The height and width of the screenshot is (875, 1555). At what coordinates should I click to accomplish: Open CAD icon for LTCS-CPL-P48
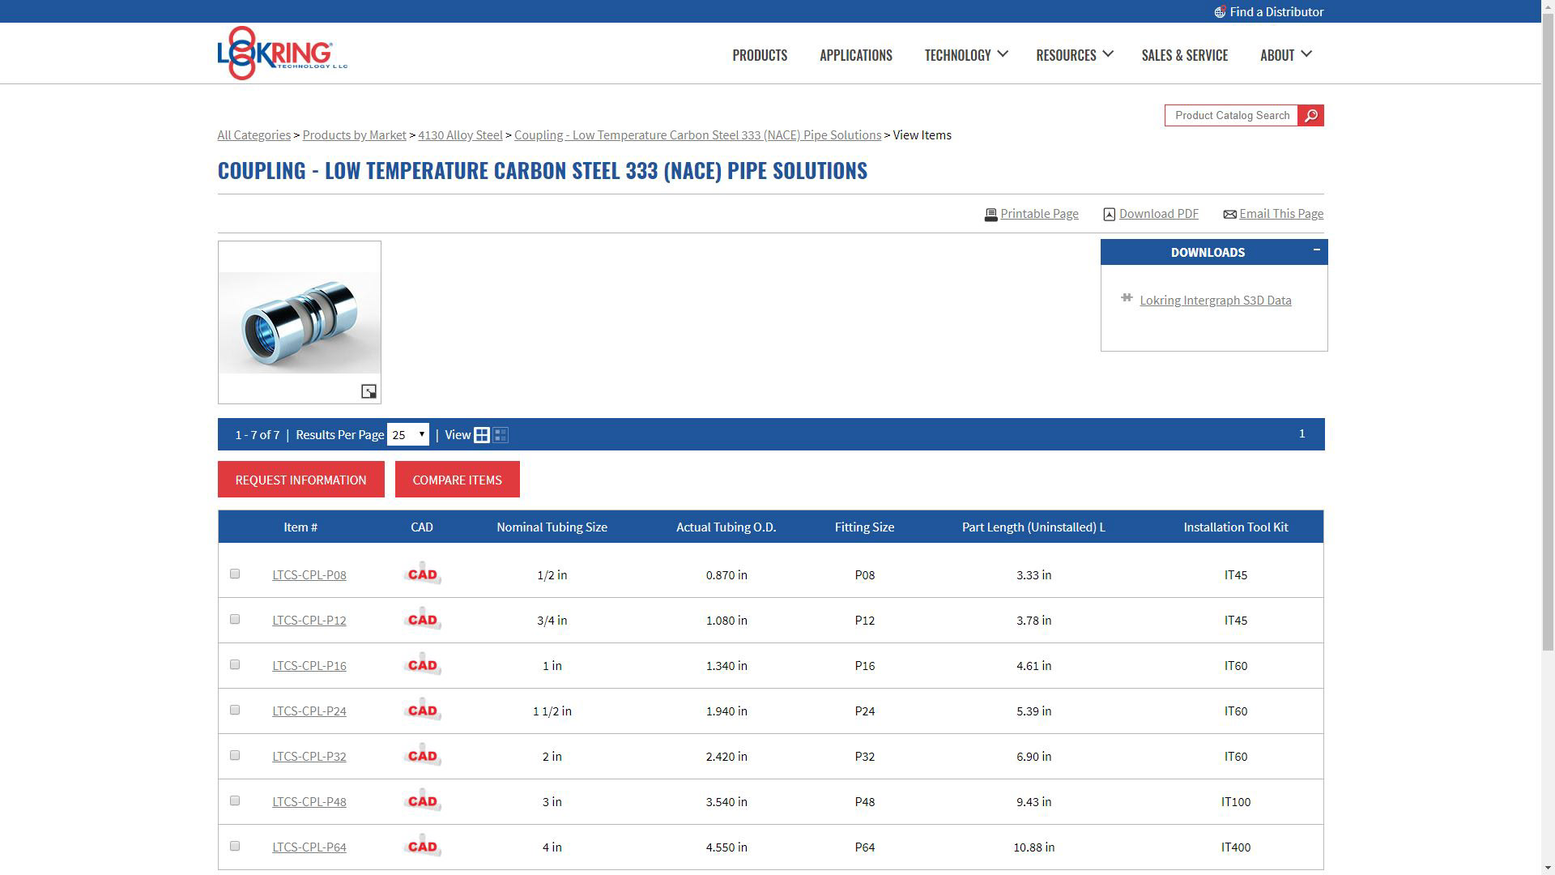pos(422,801)
